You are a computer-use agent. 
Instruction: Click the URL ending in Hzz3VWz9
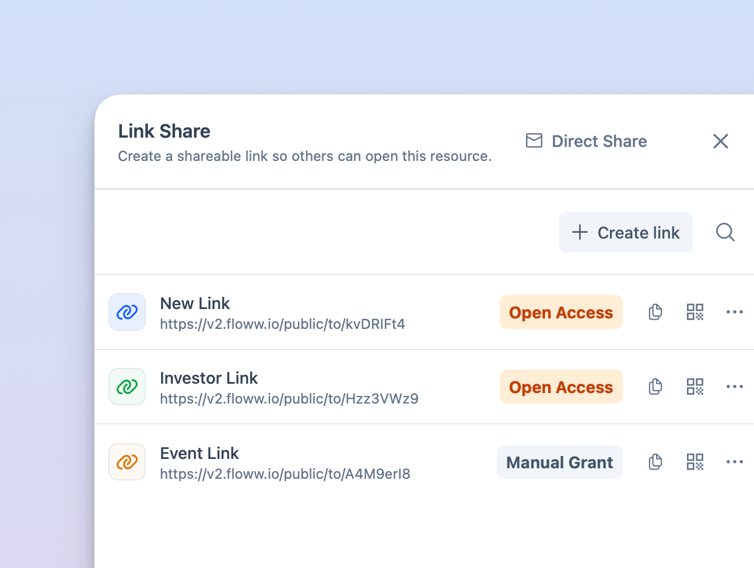click(x=289, y=399)
